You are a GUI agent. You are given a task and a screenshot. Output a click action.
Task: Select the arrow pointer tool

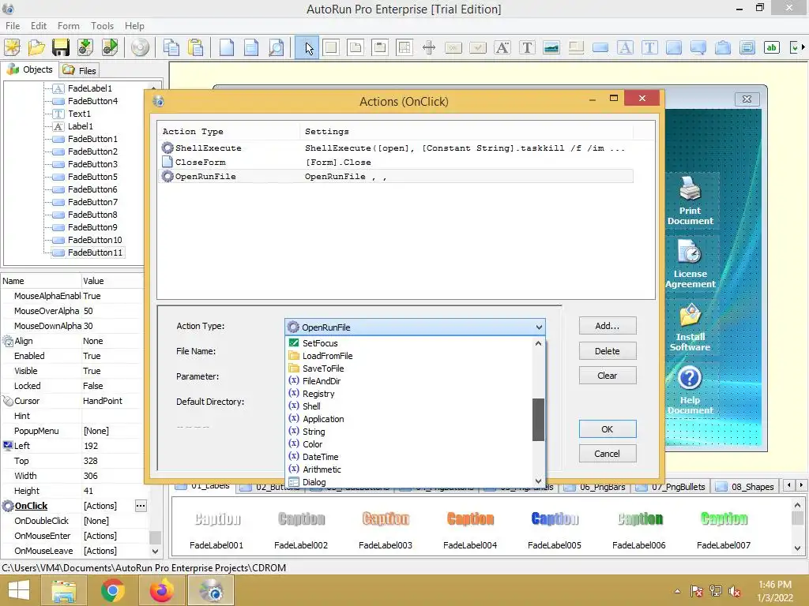pos(308,48)
